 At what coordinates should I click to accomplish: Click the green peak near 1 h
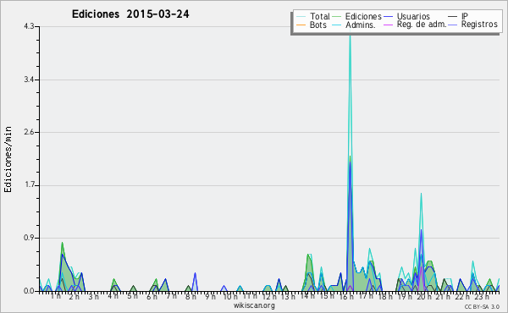pyautogui.click(x=62, y=243)
